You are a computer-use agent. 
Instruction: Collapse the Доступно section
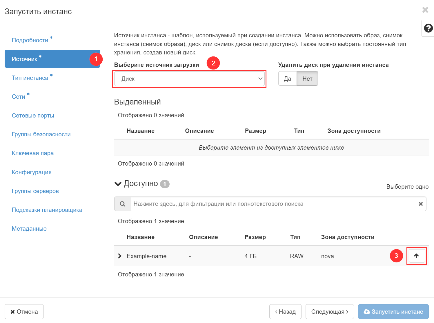tap(118, 184)
